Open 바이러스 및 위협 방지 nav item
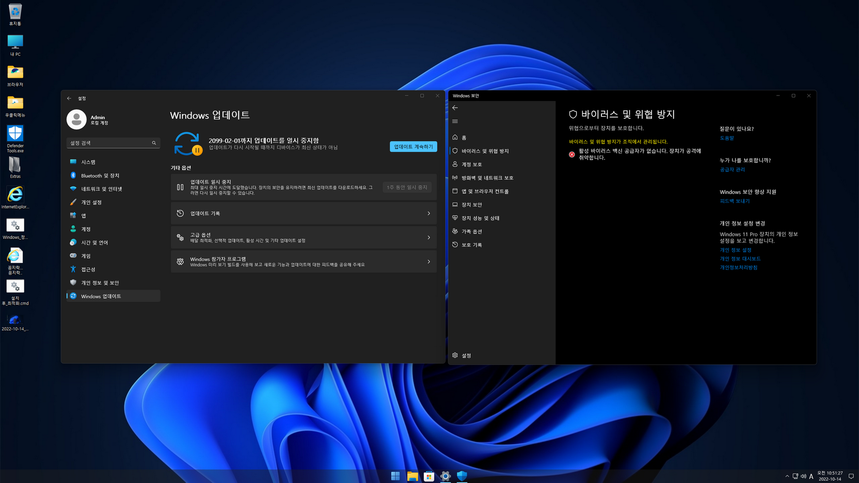 tap(502, 151)
